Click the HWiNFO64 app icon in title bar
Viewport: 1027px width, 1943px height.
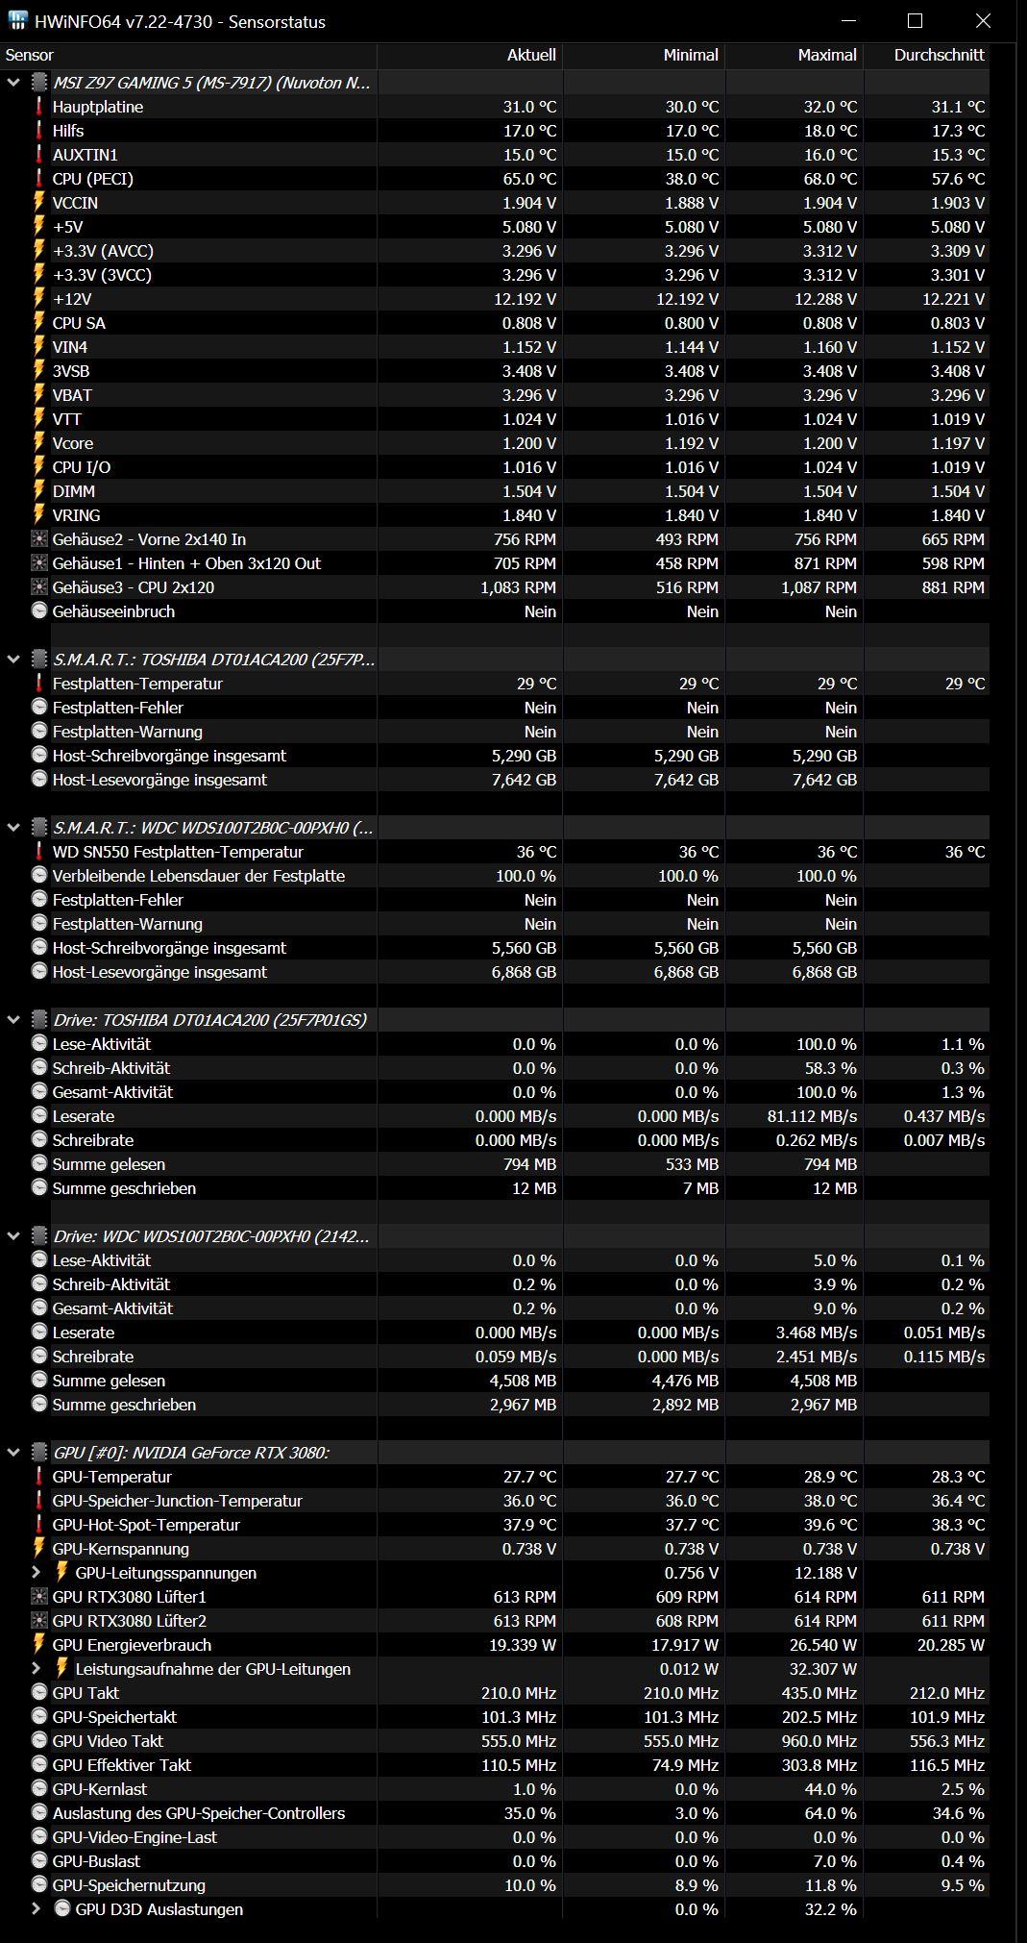(x=17, y=21)
